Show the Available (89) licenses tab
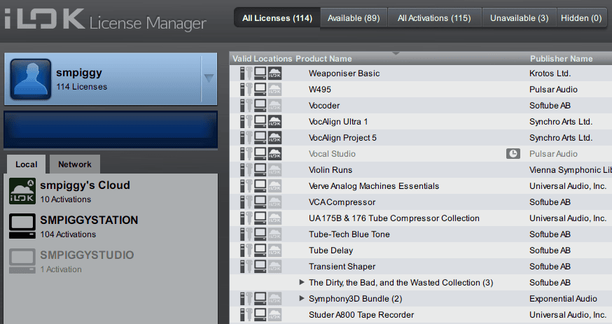Screen dimensions: 612x324 click(x=354, y=17)
